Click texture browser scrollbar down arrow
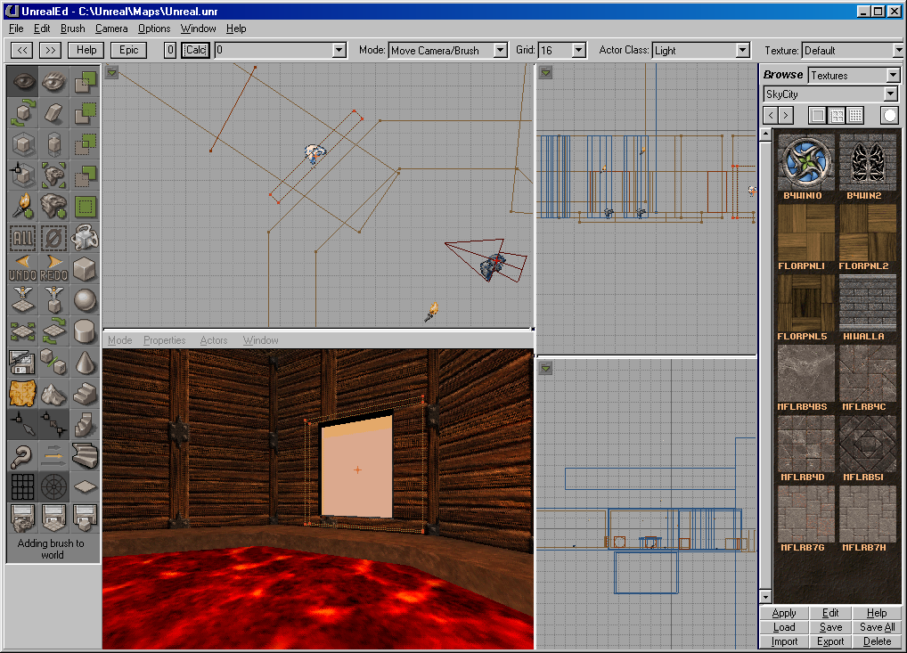 click(766, 596)
